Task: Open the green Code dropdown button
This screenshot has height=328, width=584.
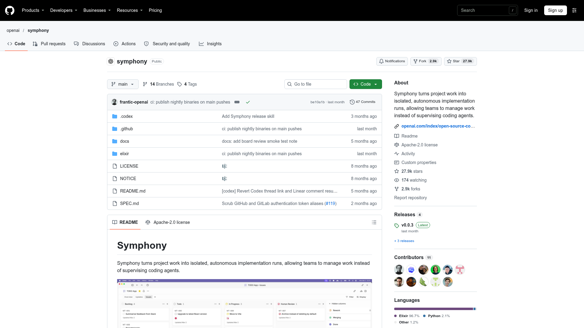Action: click(x=366, y=84)
